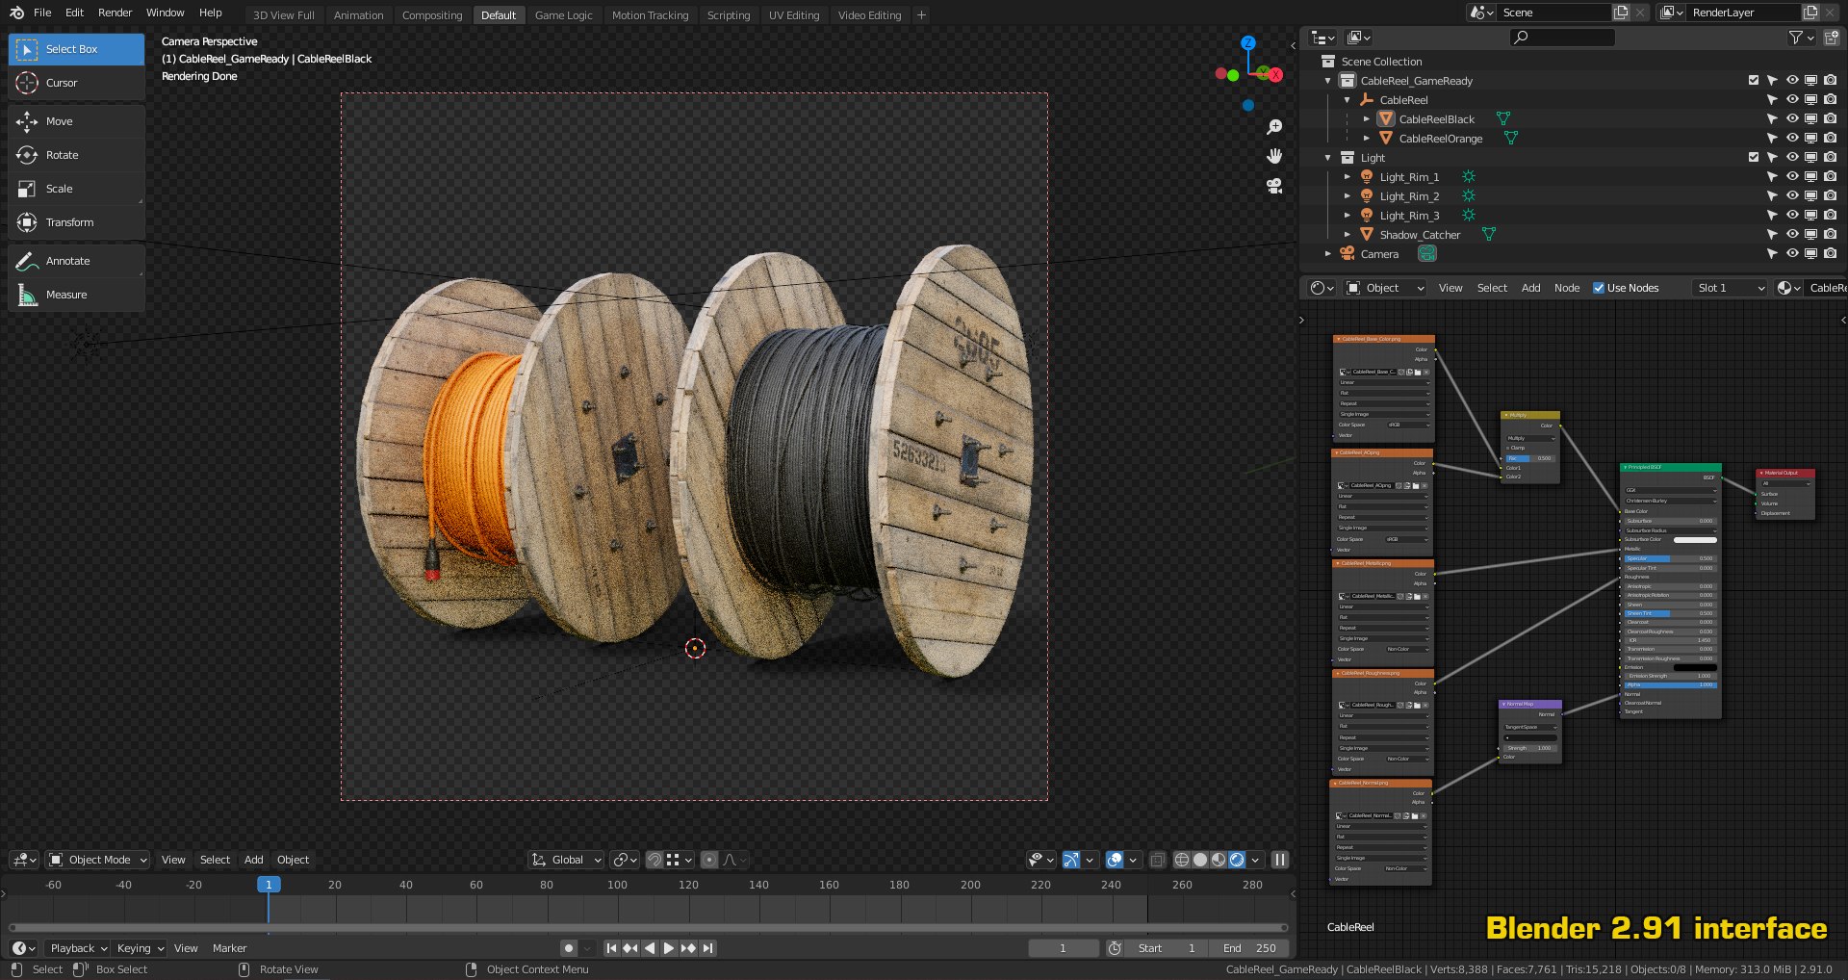Toggle proportional editing icon
This screenshot has height=980, width=1848.
click(709, 860)
